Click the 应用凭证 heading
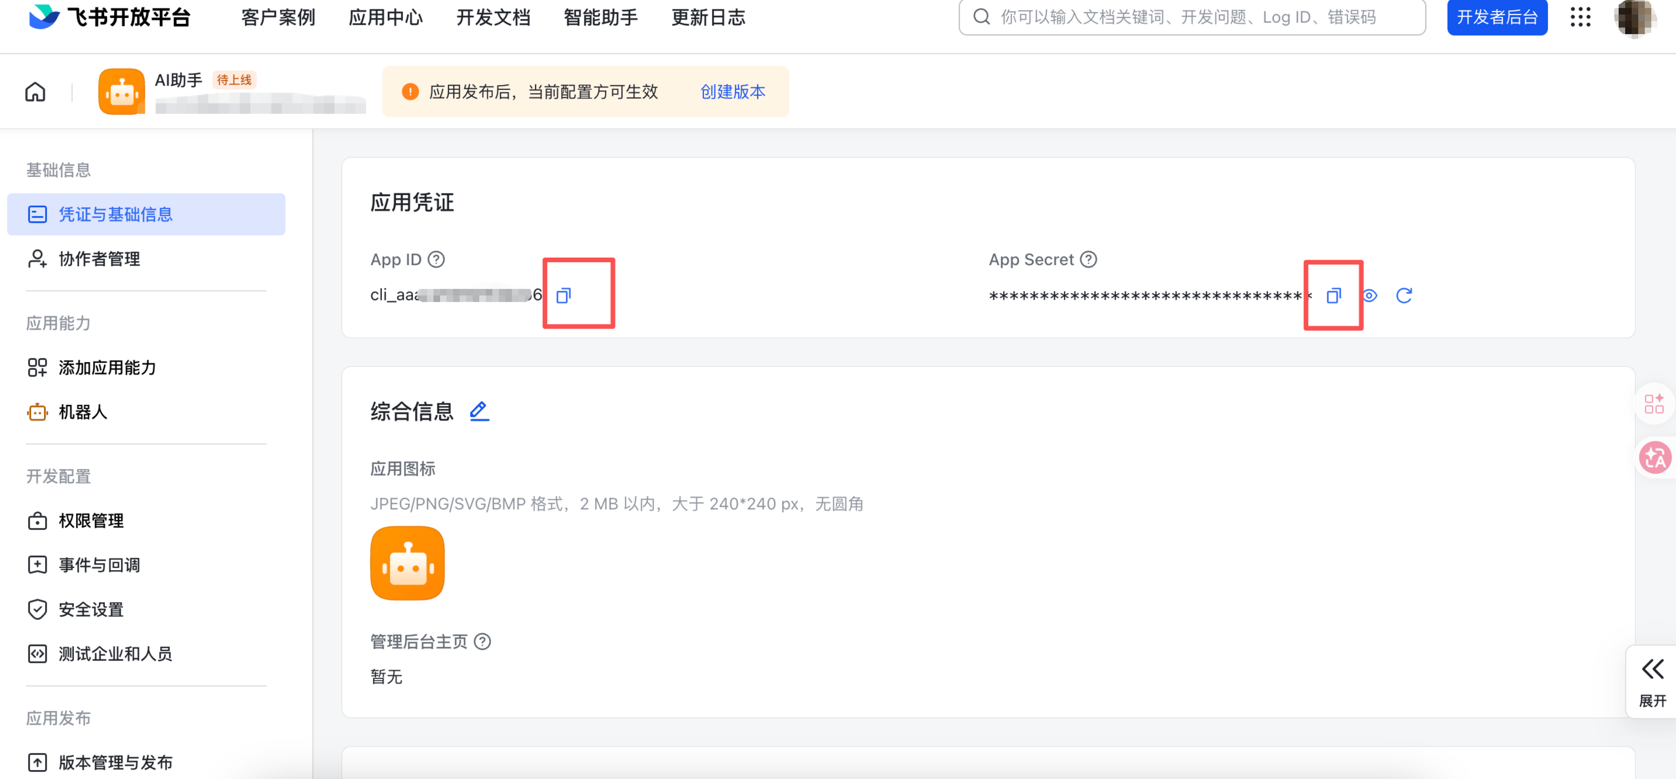 tap(412, 202)
